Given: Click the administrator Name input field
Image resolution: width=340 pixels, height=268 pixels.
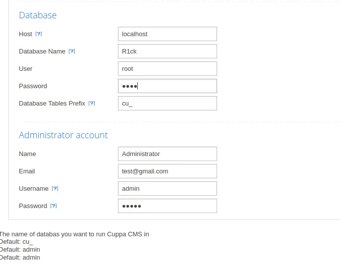Looking at the screenshot, I should (167, 154).
